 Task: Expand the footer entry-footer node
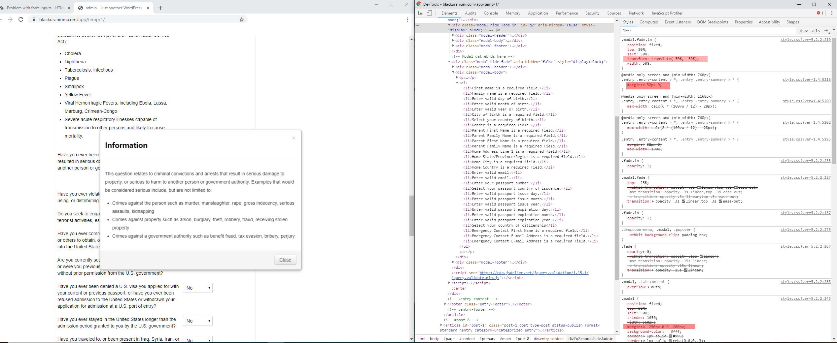[445, 304]
